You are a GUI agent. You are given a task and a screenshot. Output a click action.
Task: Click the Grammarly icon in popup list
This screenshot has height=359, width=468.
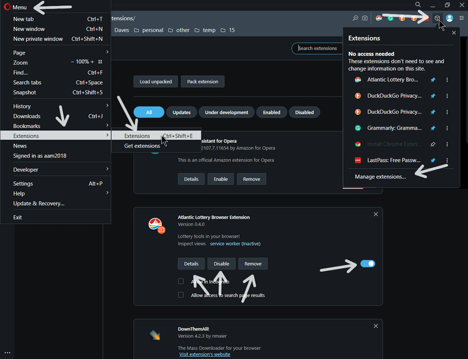click(x=358, y=128)
